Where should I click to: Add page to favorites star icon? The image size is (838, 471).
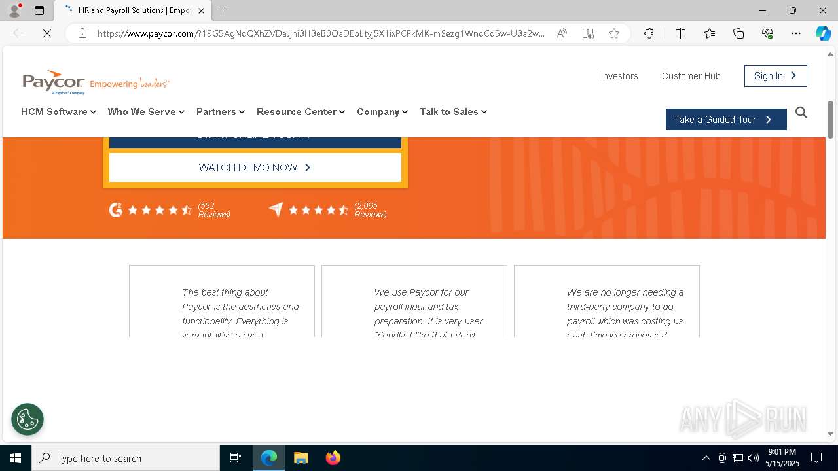tap(614, 33)
